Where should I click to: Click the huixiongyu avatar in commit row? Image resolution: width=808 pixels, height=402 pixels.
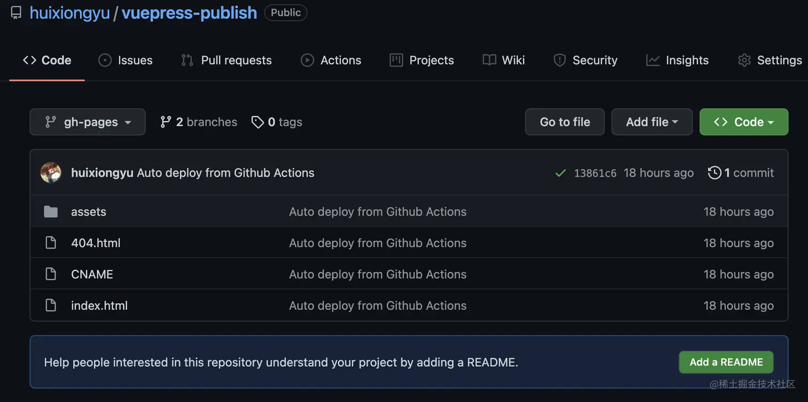click(x=51, y=172)
